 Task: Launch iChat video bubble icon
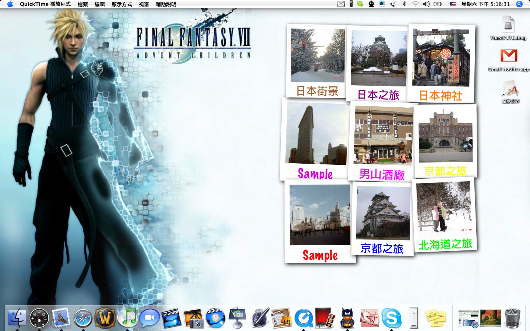149,318
